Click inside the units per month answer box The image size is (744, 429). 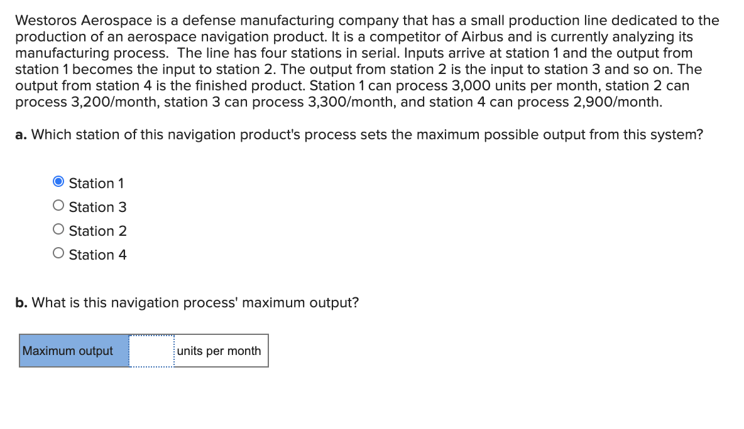[x=151, y=351]
